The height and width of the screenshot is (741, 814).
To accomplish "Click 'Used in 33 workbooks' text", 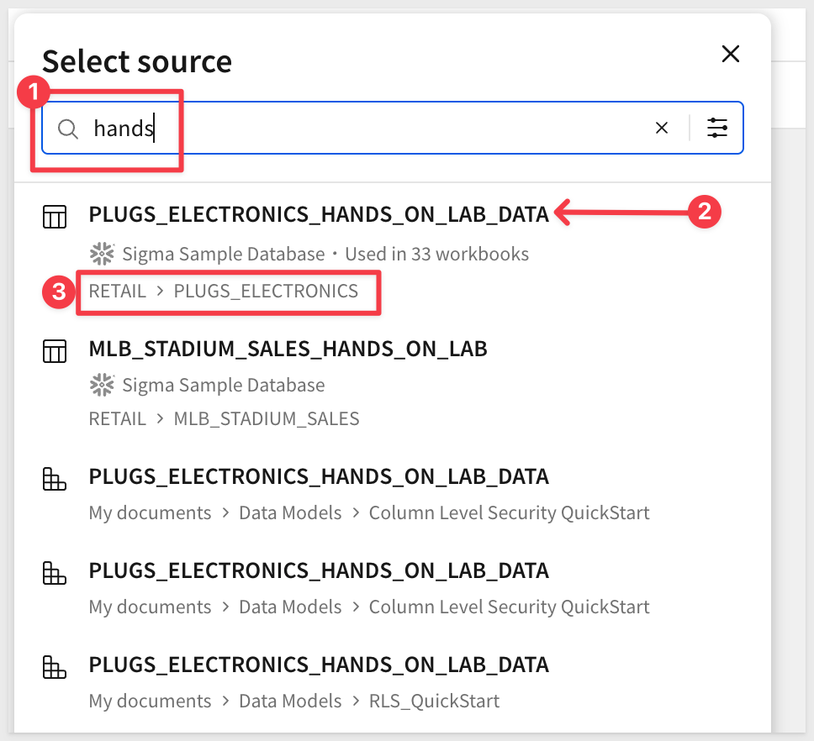I will click(436, 254).
